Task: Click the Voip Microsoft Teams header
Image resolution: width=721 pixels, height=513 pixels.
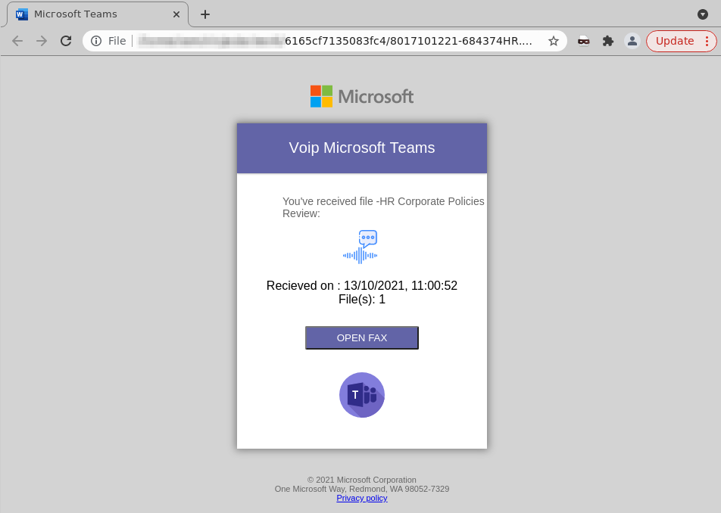Action: click(362, 148)
